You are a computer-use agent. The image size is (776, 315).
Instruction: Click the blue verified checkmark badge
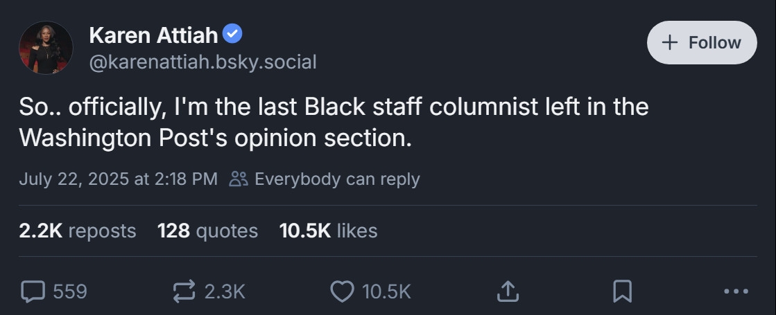click(x=231, y=33)
